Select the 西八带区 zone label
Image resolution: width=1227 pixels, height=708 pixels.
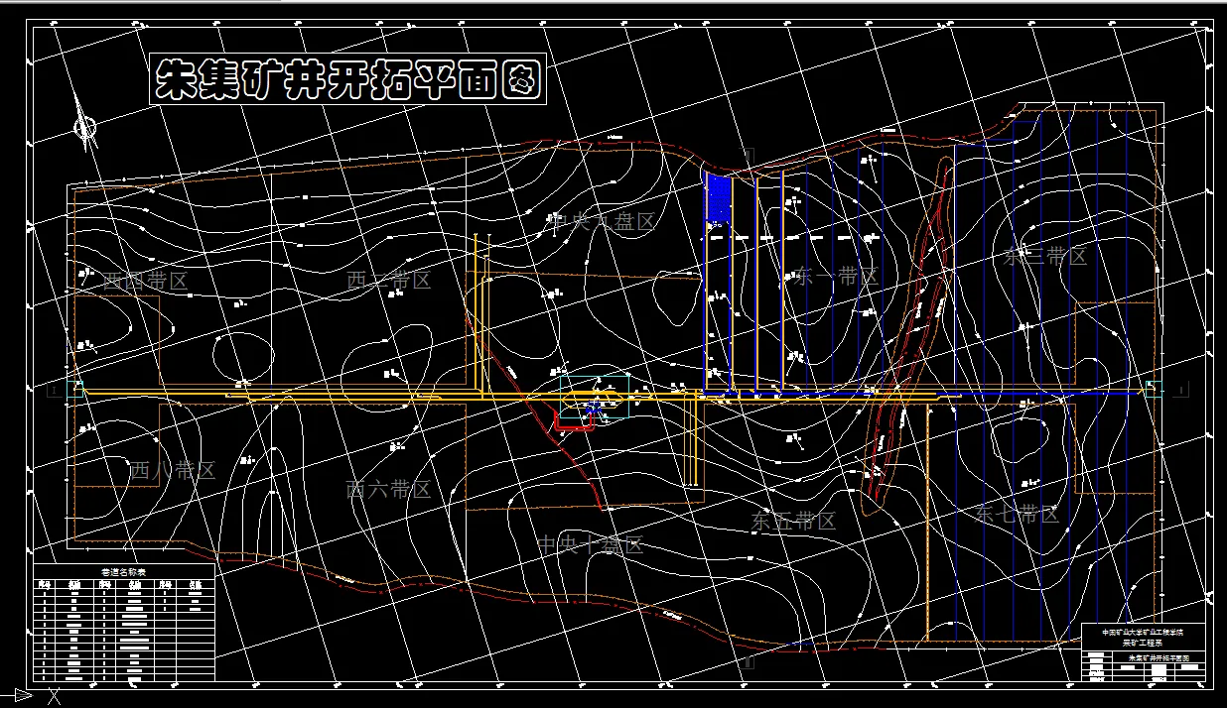[x=173, y=470]
